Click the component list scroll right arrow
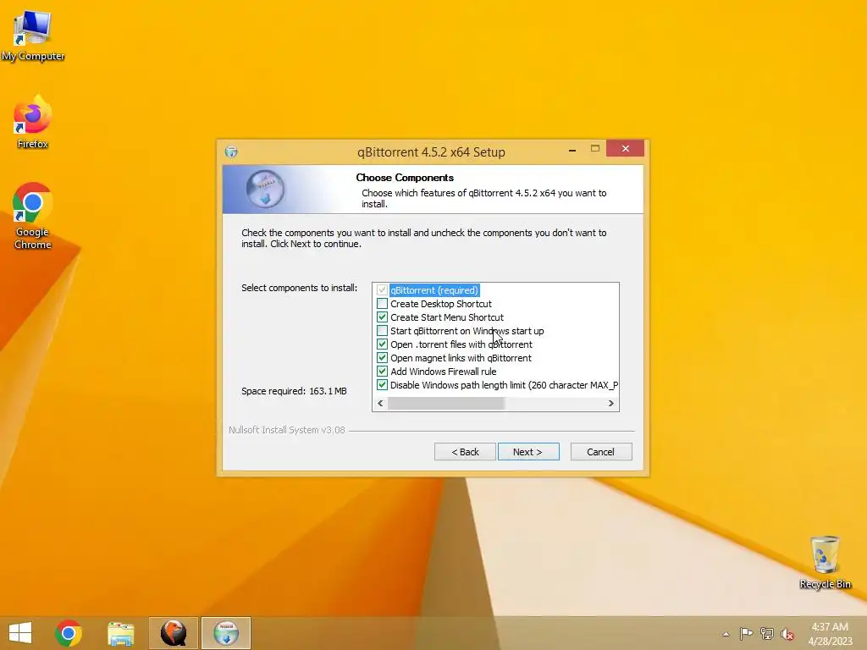The height and width of the screenshot is (650, 867). point(611,404)
